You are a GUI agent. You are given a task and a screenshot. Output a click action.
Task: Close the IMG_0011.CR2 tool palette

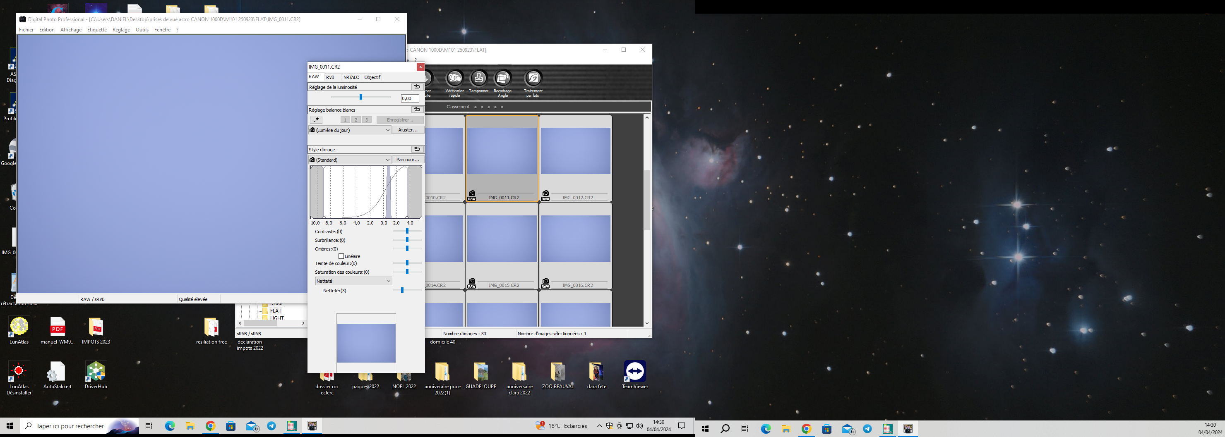[x=420, y=67]
